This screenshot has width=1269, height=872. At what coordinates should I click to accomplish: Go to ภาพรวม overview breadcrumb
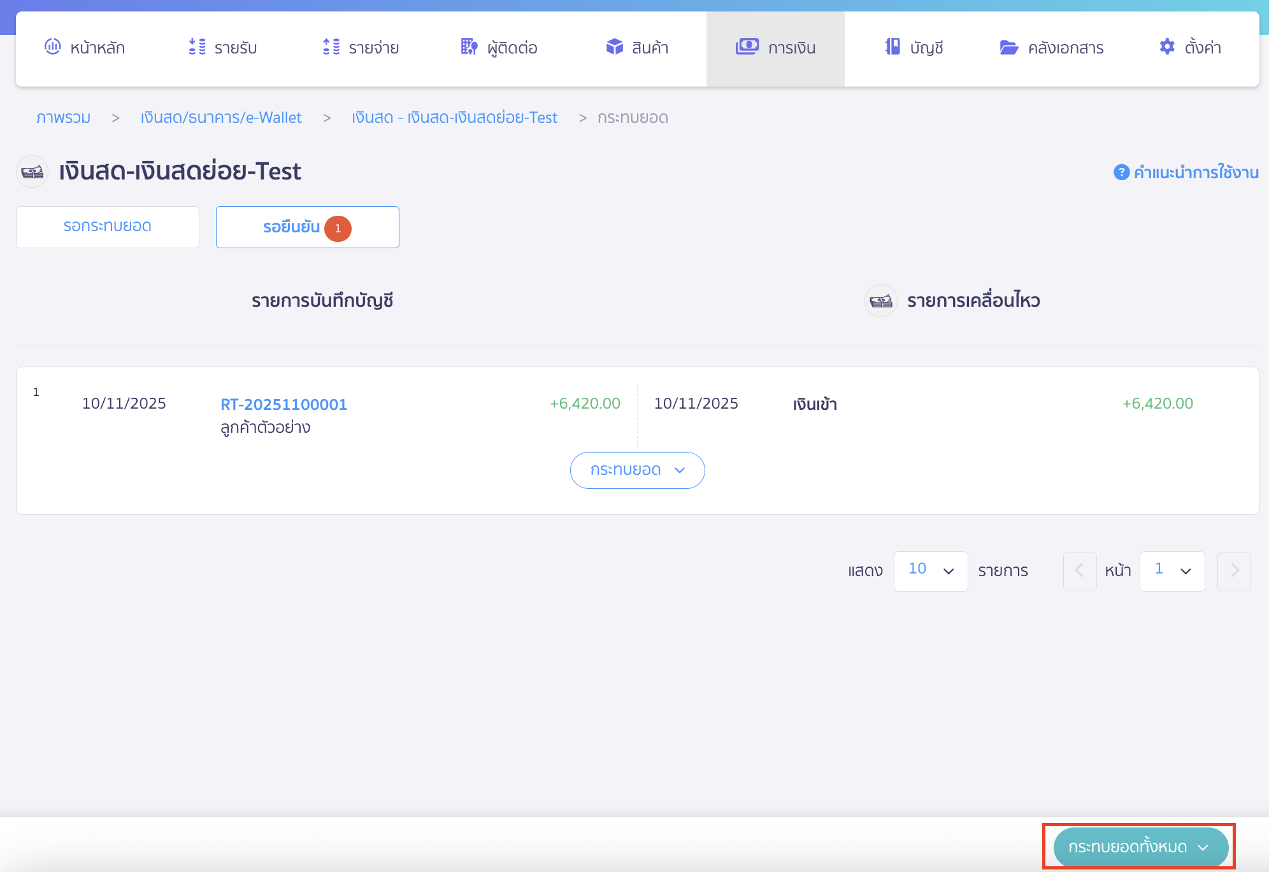[63, 117]
